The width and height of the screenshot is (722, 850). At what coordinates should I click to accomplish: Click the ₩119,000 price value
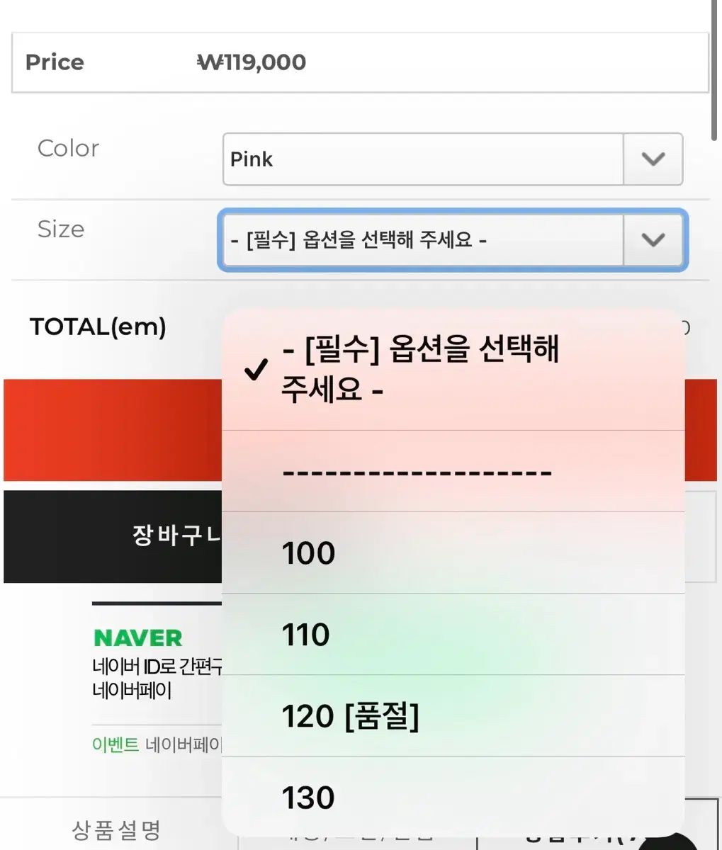click(252, 62)
